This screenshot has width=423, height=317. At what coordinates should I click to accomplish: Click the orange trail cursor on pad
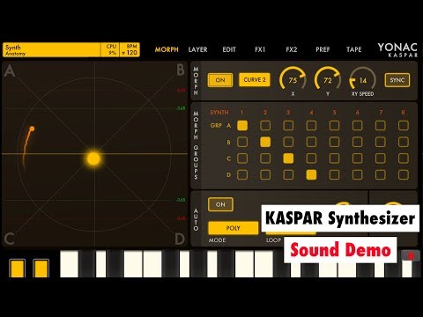(32, 129)
